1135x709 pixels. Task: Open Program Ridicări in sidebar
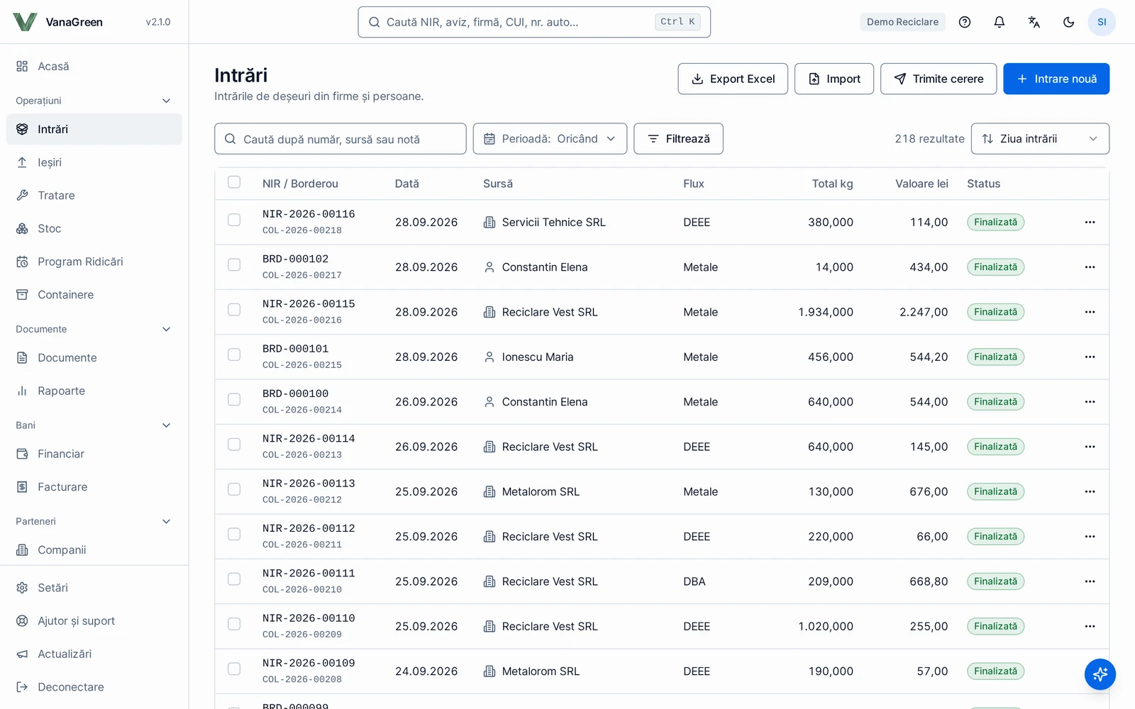[94, 262]
